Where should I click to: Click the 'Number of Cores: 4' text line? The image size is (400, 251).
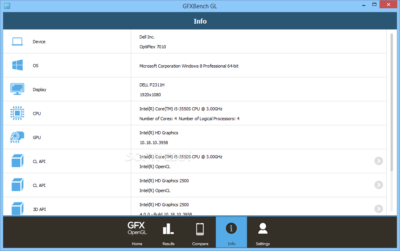coord(189,119)
